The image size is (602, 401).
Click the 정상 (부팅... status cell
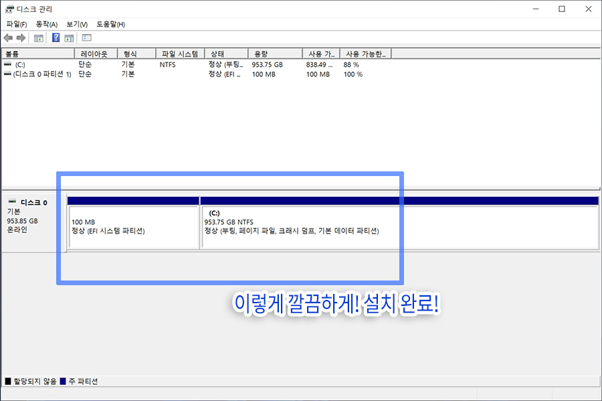(226, 64)
